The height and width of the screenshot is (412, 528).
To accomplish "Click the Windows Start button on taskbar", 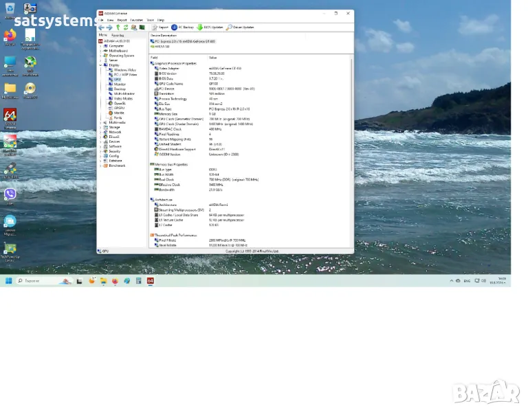I will coord(8,281).
